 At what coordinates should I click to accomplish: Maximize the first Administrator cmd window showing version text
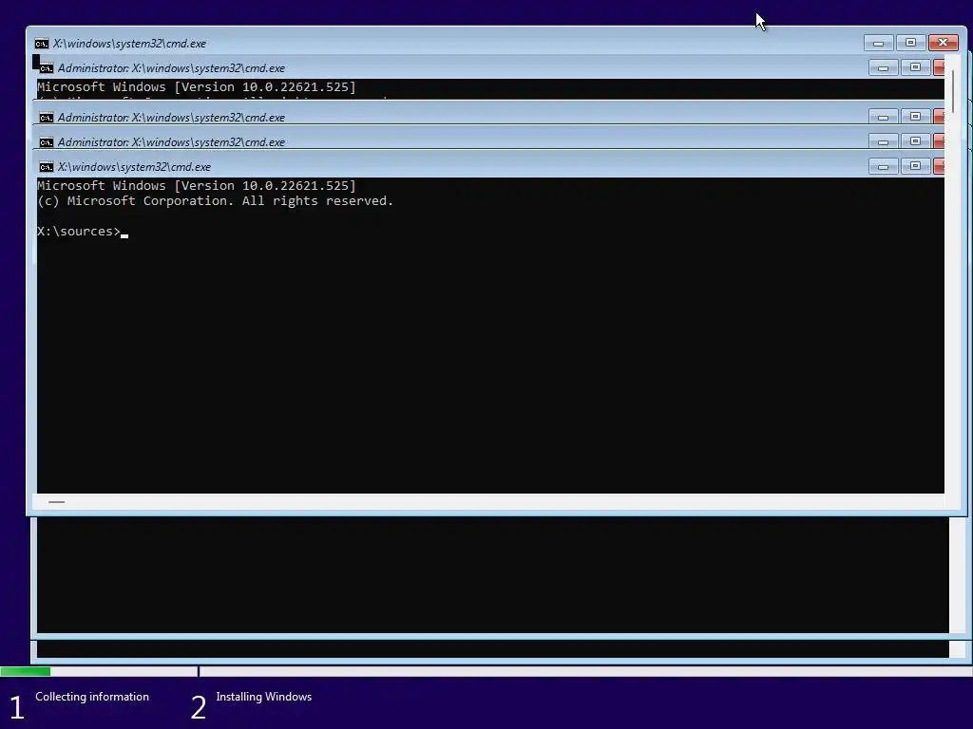915,67
